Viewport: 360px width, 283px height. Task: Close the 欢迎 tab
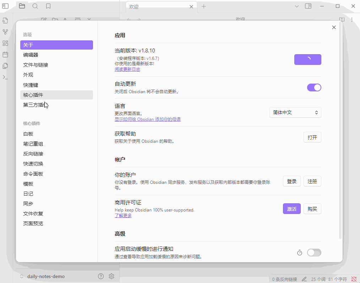191,7
